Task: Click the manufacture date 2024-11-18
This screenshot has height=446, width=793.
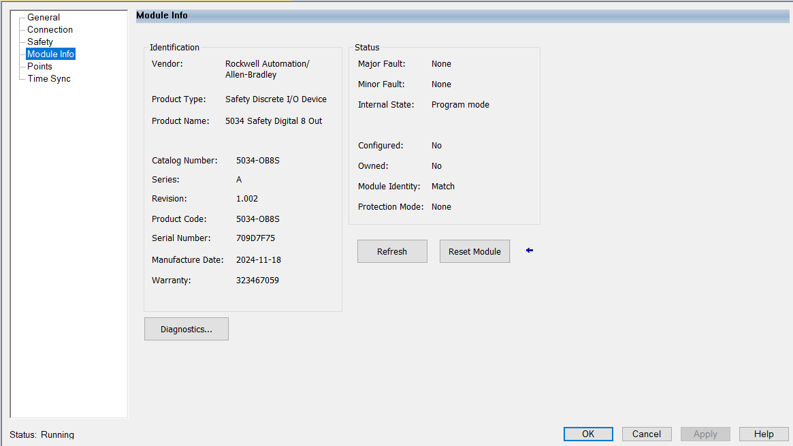Action: (259, 260)
